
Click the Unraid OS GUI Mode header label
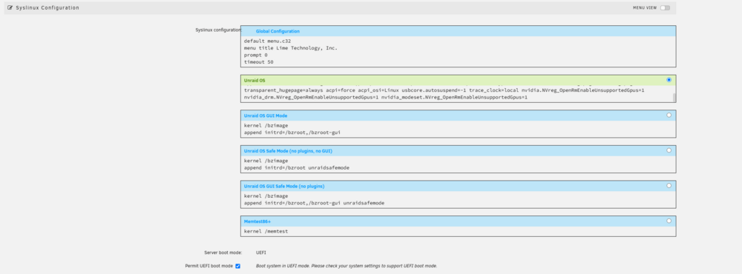click(x=266, y=116)
